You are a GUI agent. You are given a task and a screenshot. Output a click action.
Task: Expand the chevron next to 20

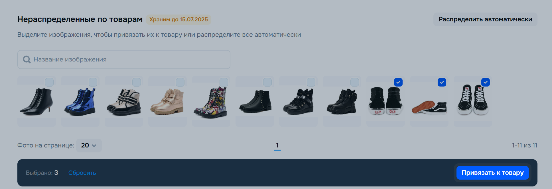[x=94, y=146]
